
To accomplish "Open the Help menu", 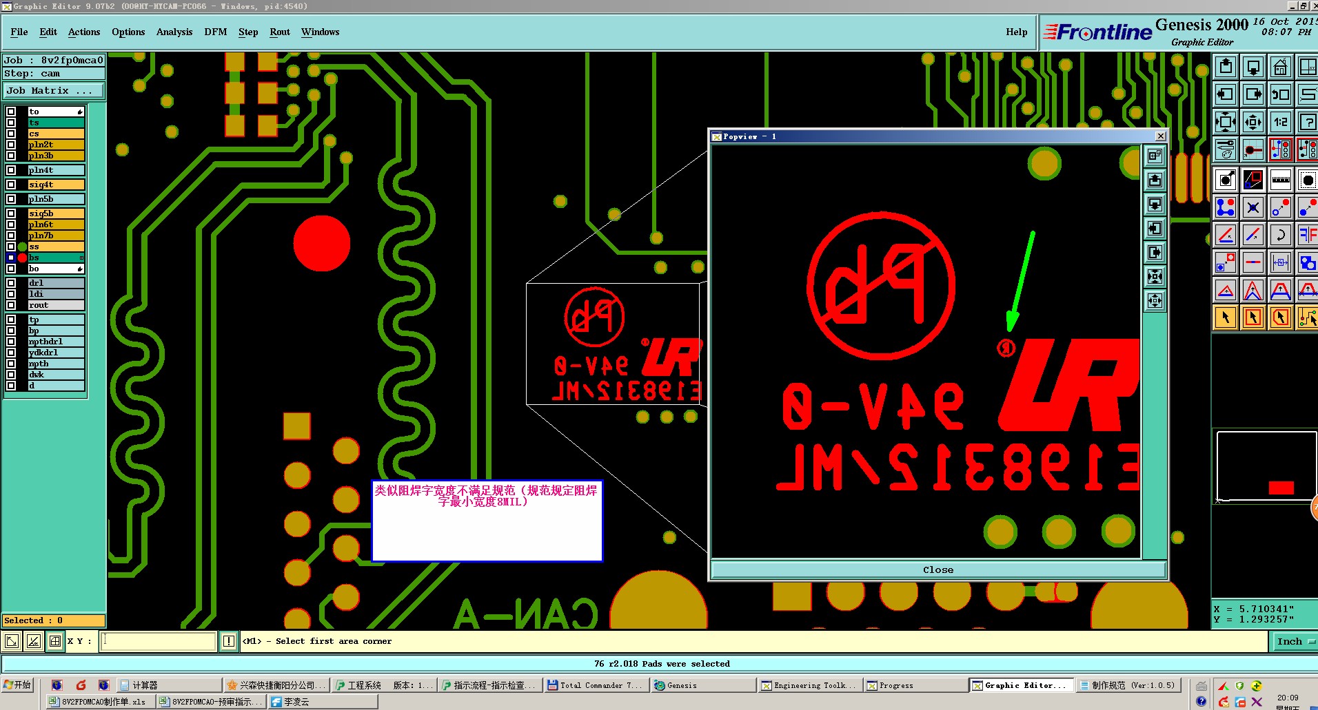I will pyautogui.click(x=1016, y=32).
